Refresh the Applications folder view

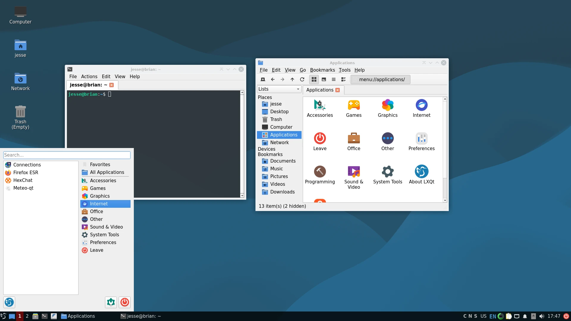pos(302,79)
